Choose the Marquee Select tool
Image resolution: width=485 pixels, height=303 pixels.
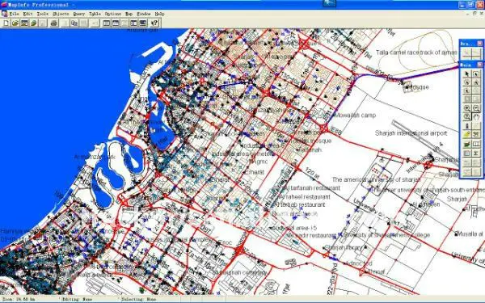(476, 74)
